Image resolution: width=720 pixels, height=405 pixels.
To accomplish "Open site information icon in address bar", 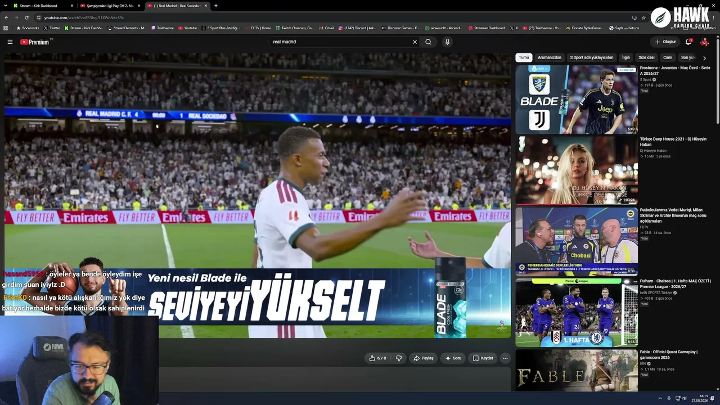I will [x=39, y=17].
